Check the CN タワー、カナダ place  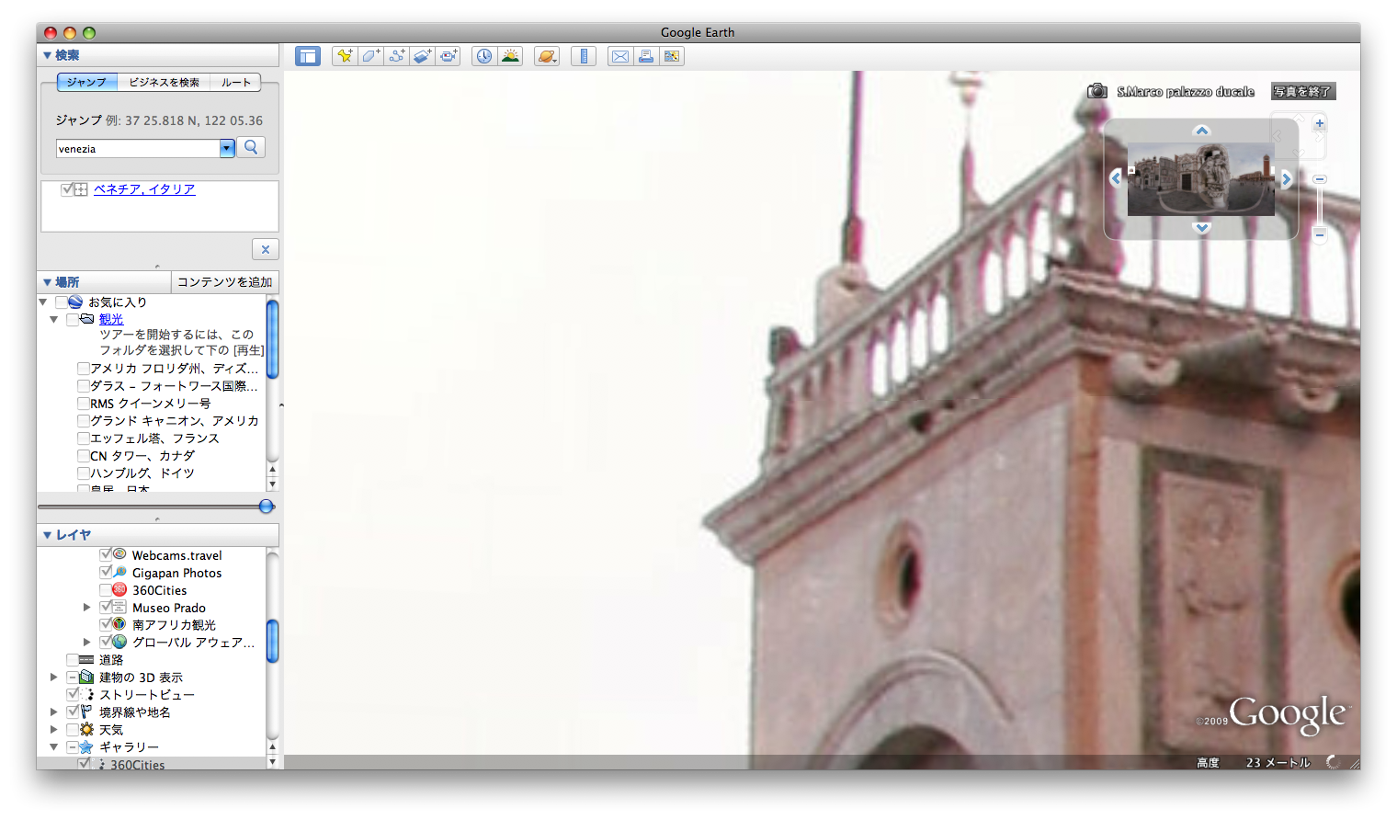tap(84, 456)
